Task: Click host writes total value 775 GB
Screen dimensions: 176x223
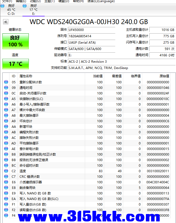Action: (162, 36)
